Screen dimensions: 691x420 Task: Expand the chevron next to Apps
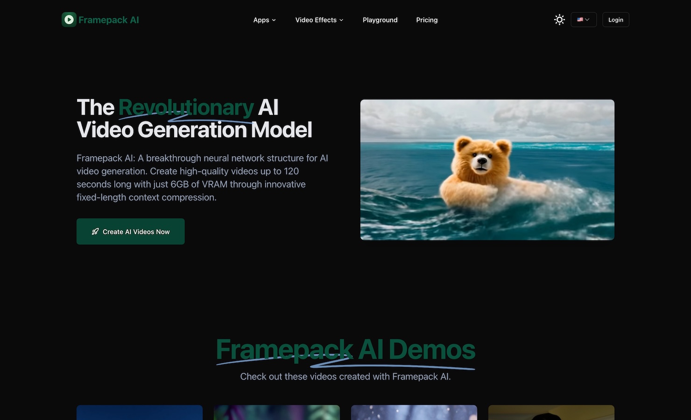[274, 20]
